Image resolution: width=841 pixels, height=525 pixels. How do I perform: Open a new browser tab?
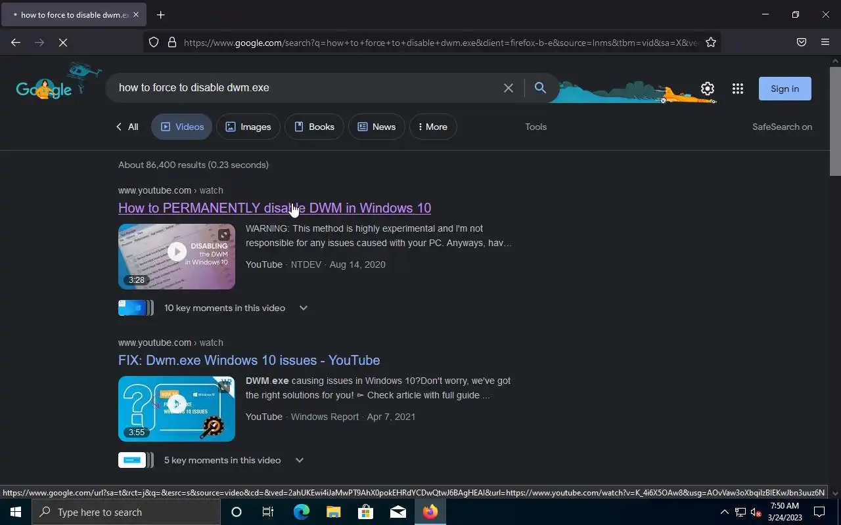pyautogui.click(x=160, y=14)
